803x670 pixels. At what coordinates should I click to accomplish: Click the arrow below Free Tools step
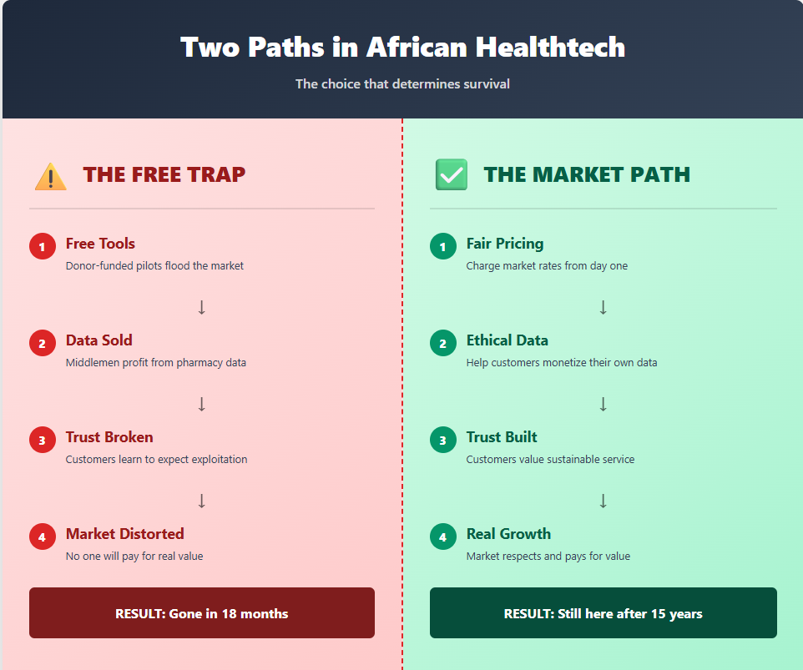pyautogui.click(x=201, y=307)
